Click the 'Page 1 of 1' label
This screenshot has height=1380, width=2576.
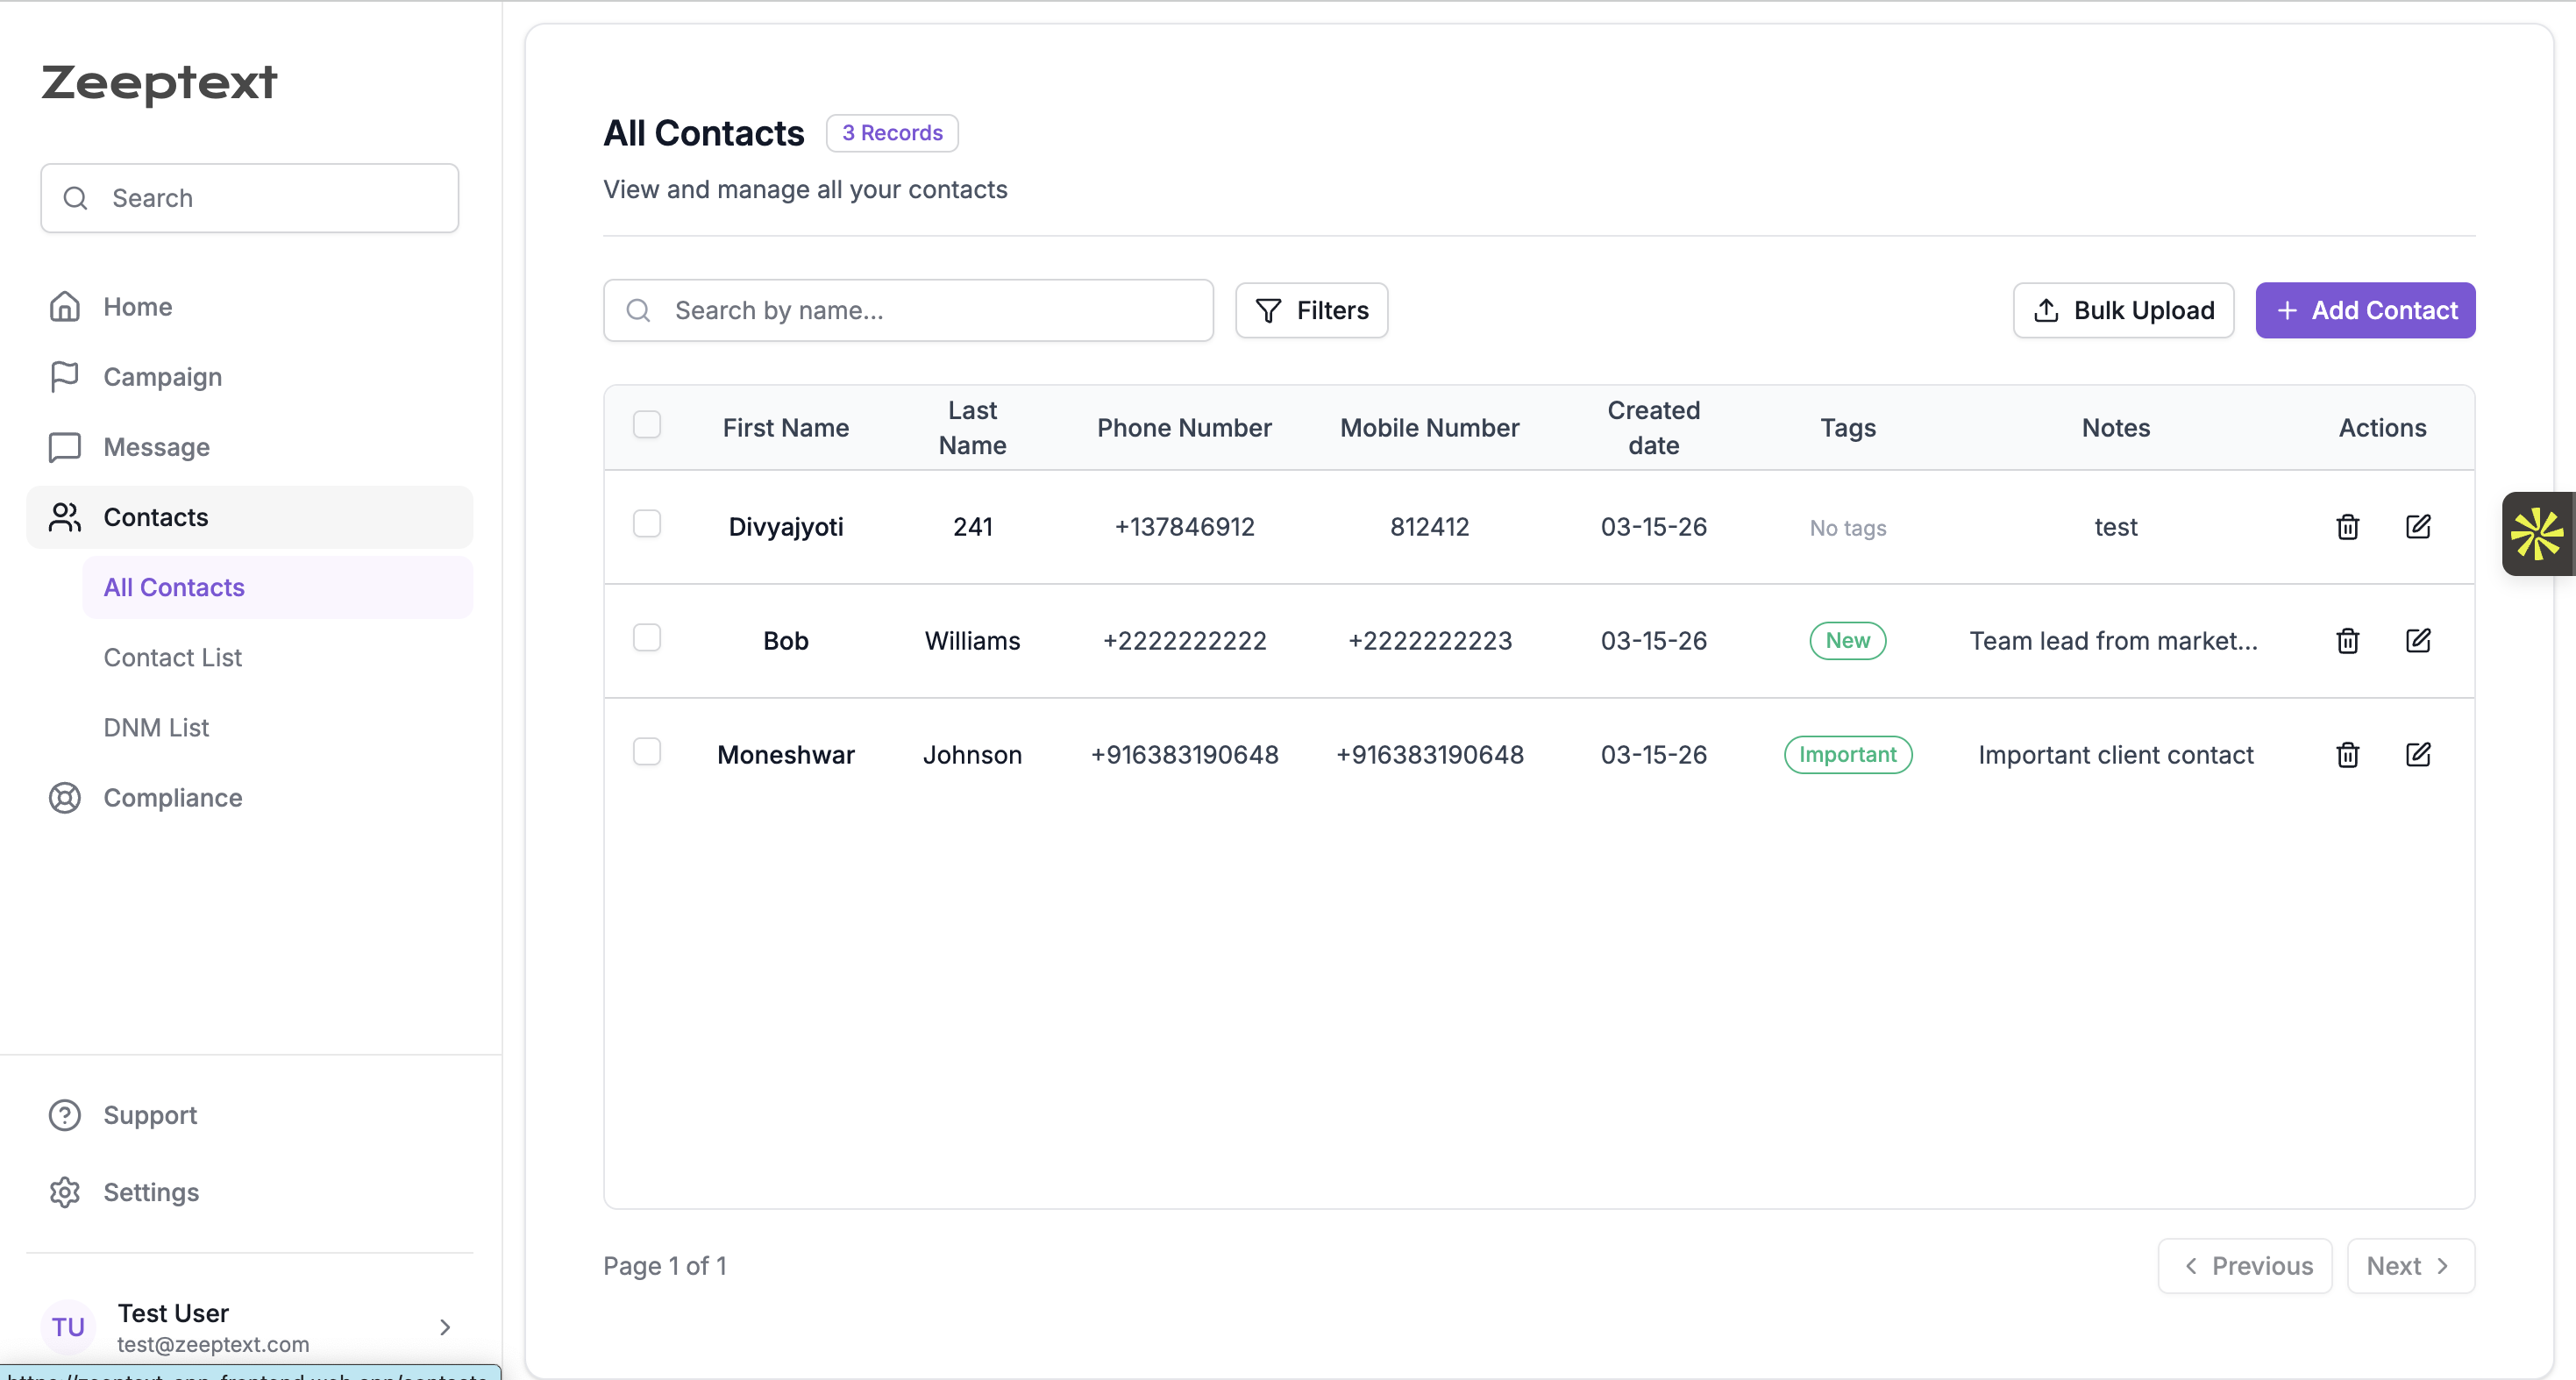tap(665, 1266)
